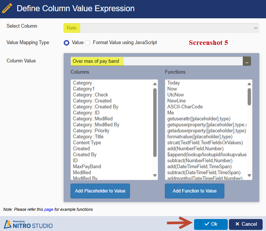Select the Me function
The height and width of the screenshot is (231, 266).
[170, 113]
